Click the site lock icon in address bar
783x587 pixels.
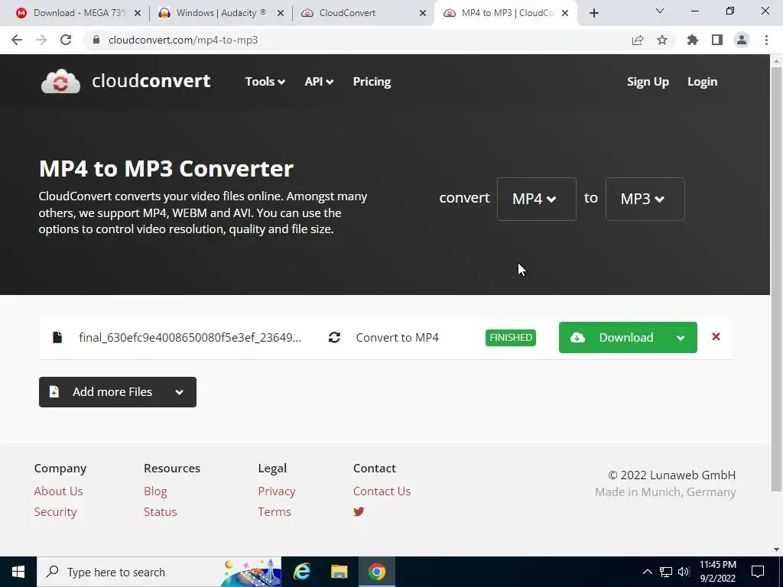(x=96, y=40)
